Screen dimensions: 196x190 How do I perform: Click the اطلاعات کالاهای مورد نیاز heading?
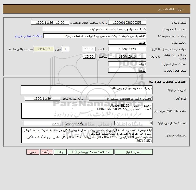167,82
